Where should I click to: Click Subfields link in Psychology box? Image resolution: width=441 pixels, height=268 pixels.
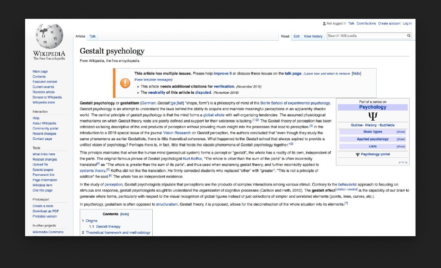pos(387,125)
